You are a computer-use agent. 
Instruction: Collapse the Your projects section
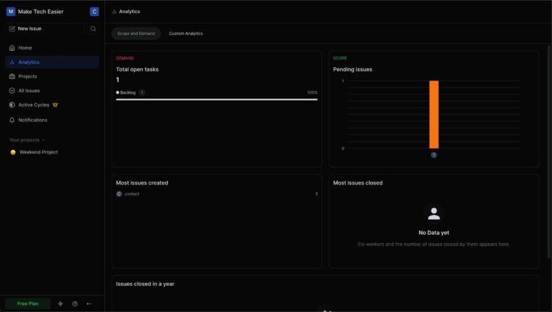tap(27, 140)
